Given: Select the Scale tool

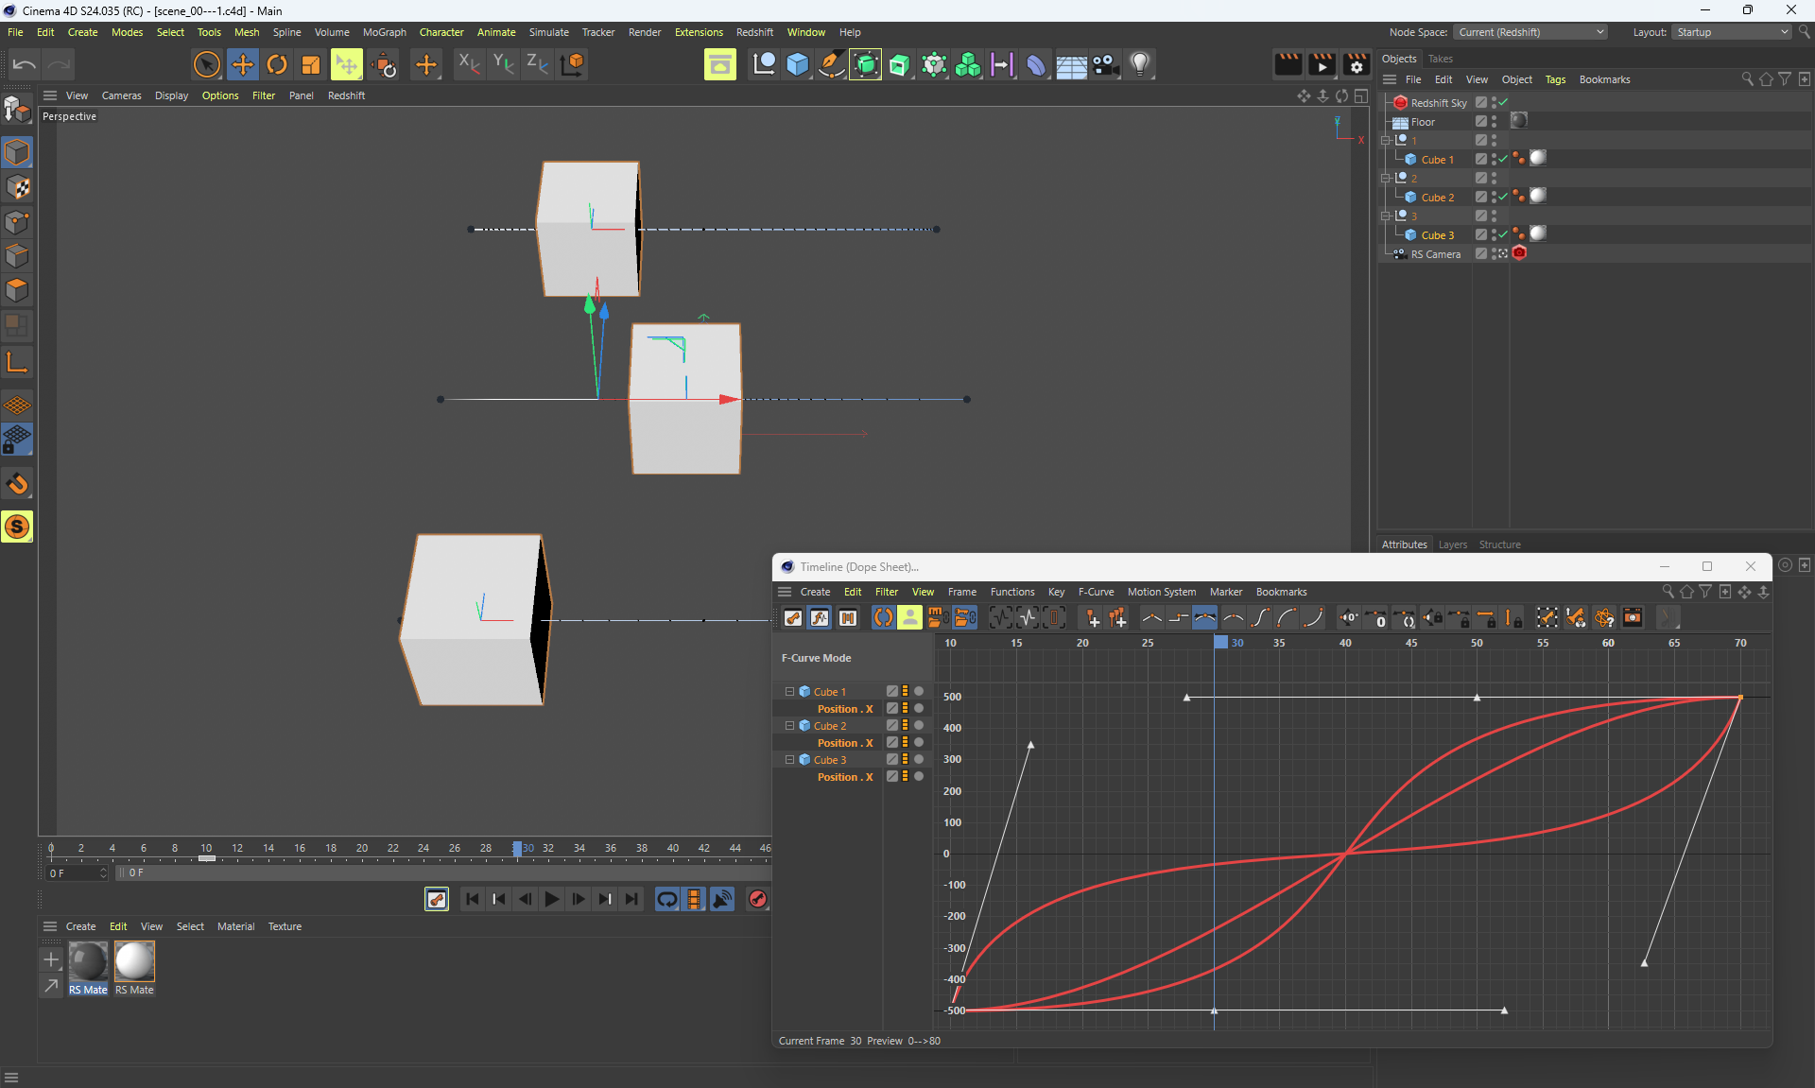Looking at the screenshot, I should (311, 64).
